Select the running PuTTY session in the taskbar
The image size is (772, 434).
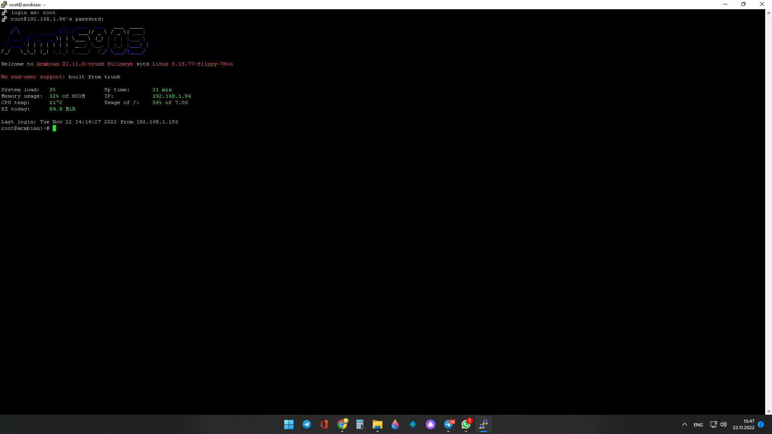point(483,424)
